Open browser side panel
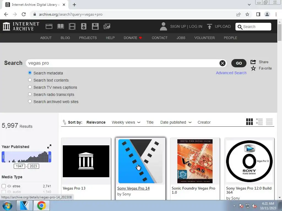This screenshot has height=211, width=282. (x=258, y=14)
